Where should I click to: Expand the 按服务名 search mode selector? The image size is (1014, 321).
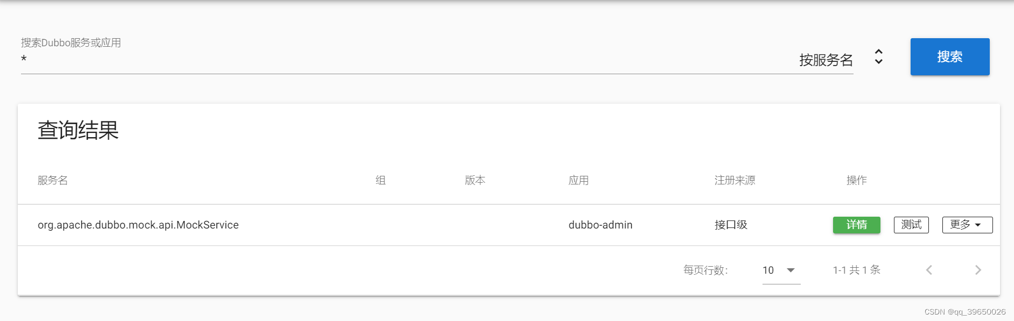click(827, 59)
